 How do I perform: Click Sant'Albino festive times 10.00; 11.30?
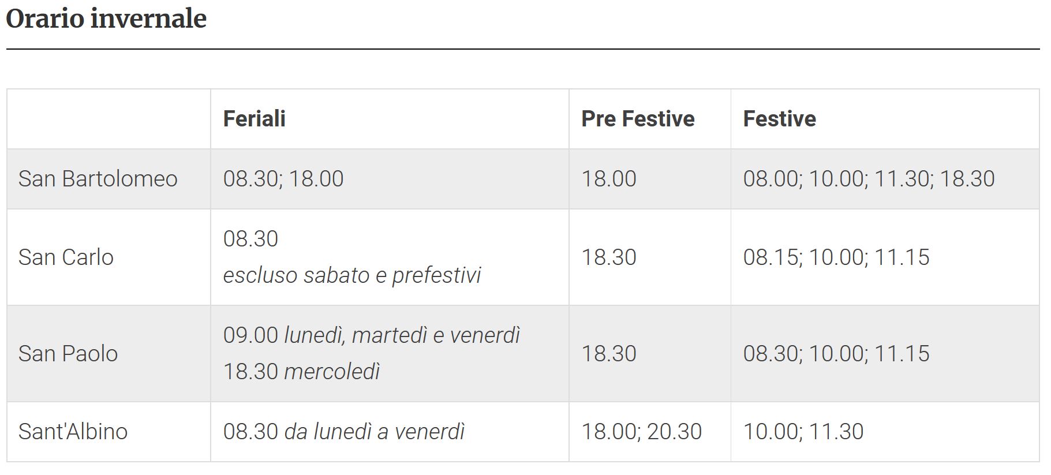(x=803, y=431)
